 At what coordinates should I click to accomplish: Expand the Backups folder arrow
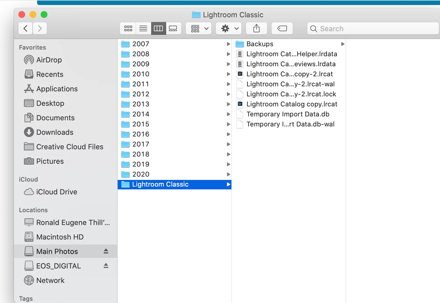(x=343, y=44)
